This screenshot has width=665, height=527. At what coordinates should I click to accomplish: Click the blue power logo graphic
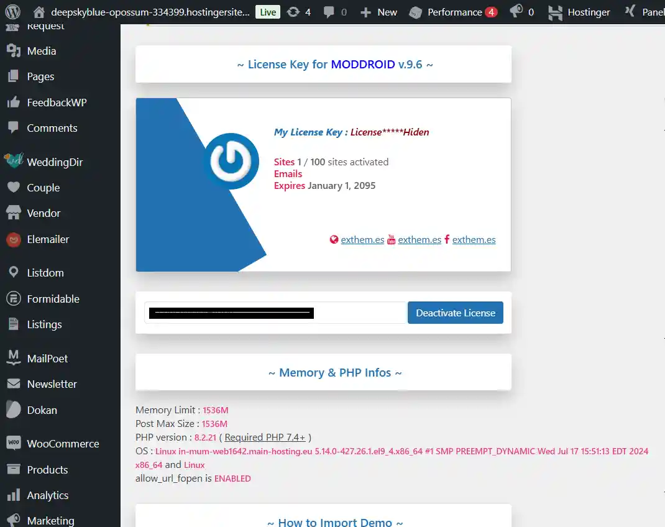tap(231, 161)
